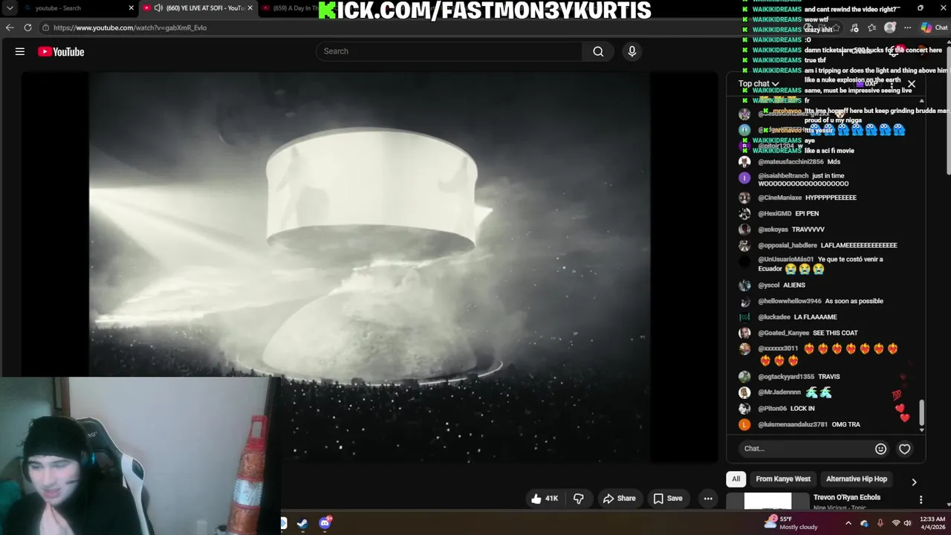Click the live chat scrollbar
This screenshot has height=535, width=951.
[922, 413]
